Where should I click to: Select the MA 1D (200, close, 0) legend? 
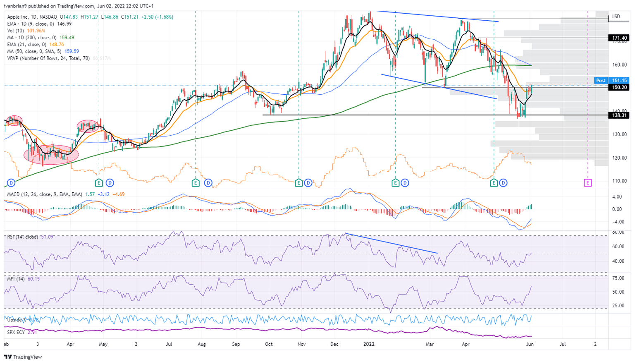click(31, 38)
